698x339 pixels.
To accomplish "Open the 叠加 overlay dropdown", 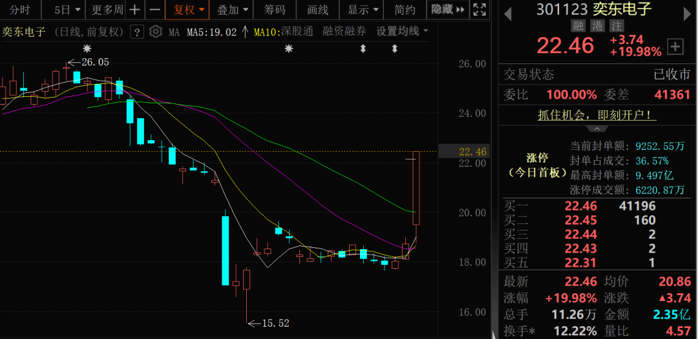I will click(232, 10).
